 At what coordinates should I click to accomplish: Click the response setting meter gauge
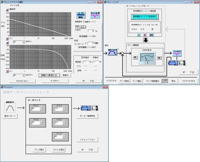click(x=147, y=58)
